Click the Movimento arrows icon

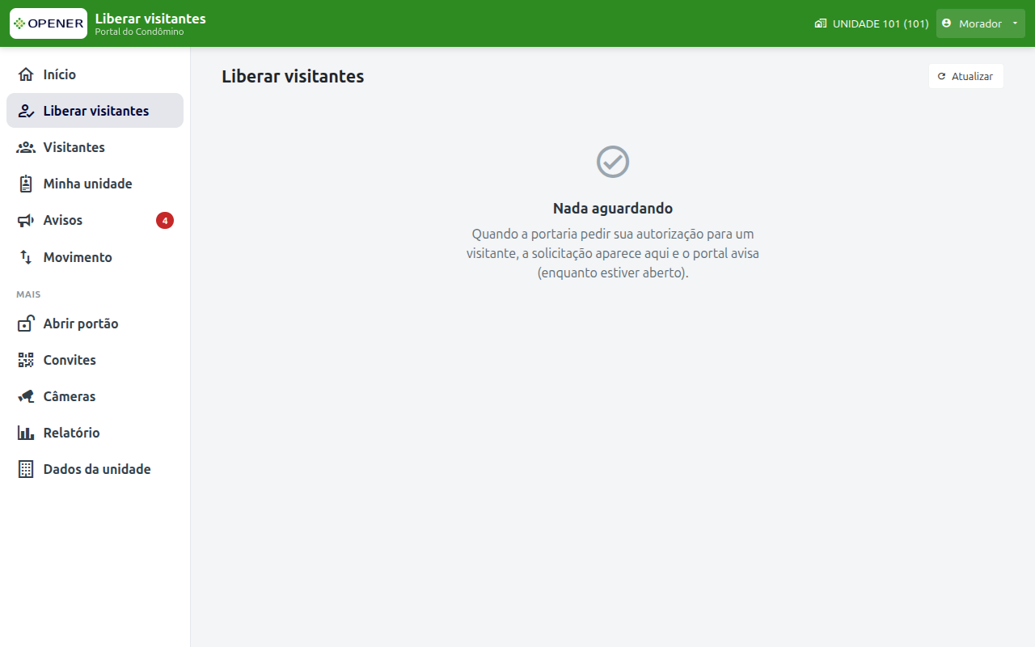pos(26,257)
